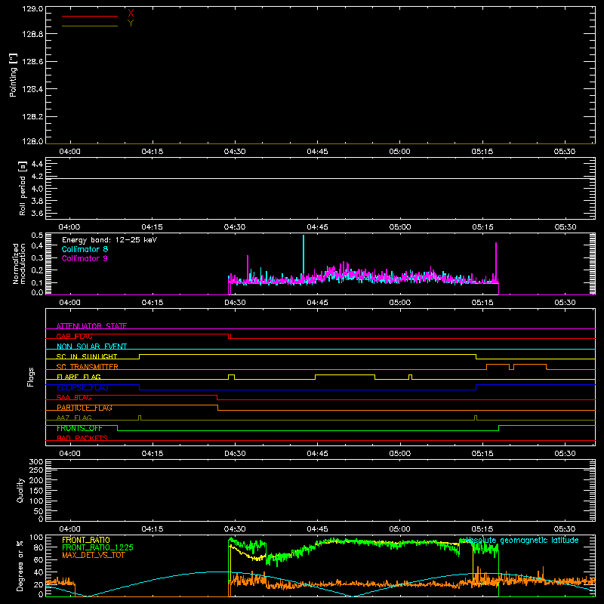Click the NON_SOLAR_EVENT flag label
Image resolution: width=604 pixels, height=604 pixels.
click(91, 347)
